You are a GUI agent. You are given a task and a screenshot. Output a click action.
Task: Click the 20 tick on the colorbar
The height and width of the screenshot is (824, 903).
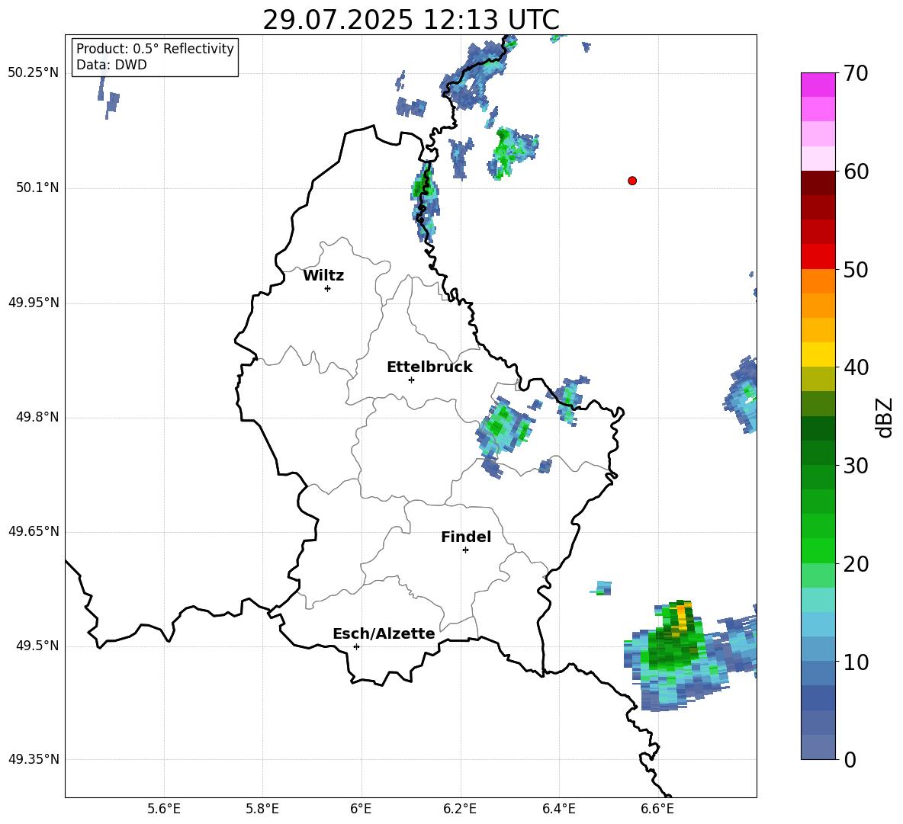click(x=855, y=564)
